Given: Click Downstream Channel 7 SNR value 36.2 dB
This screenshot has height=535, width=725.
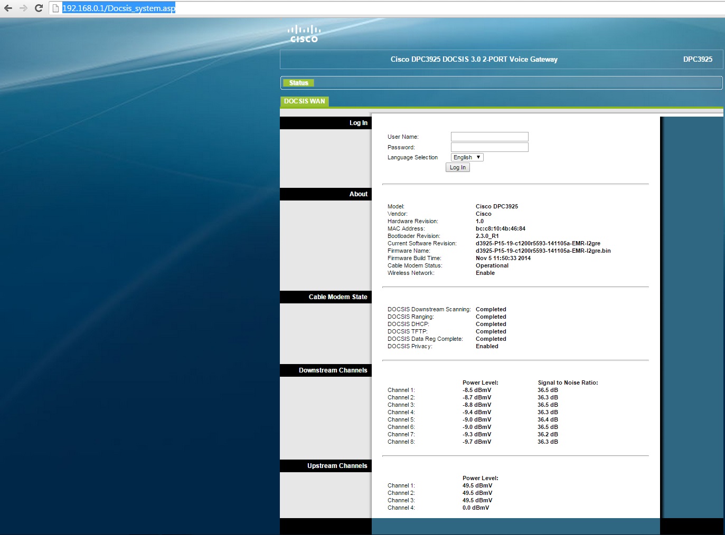Looking at the screenshot, I should pos(548,434).
